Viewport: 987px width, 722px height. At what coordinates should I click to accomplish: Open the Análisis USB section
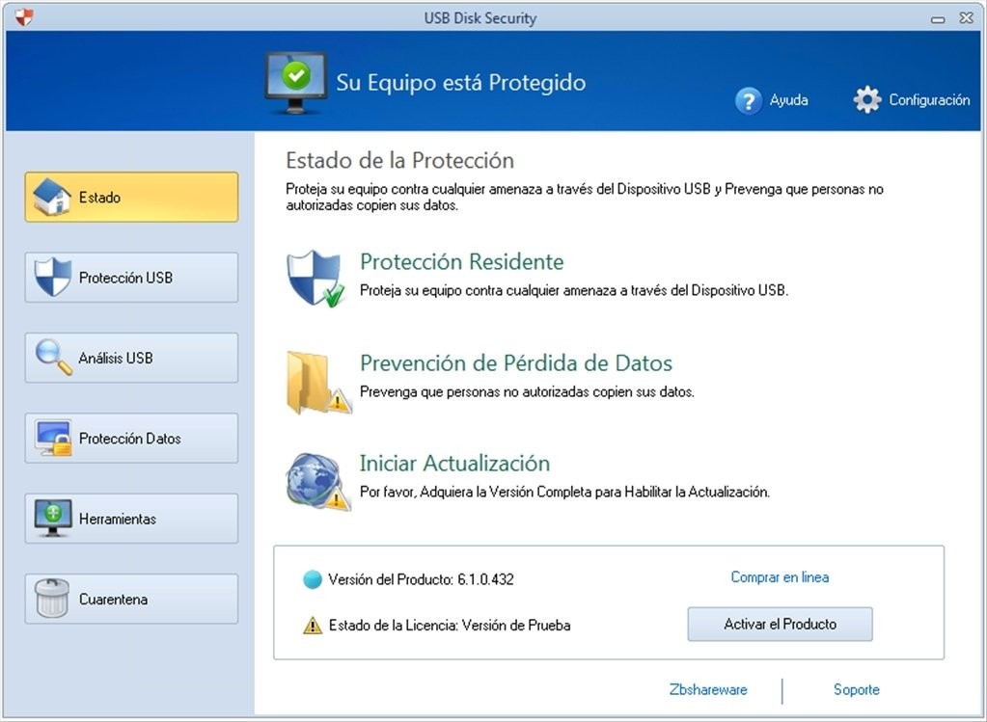point(131,358)
